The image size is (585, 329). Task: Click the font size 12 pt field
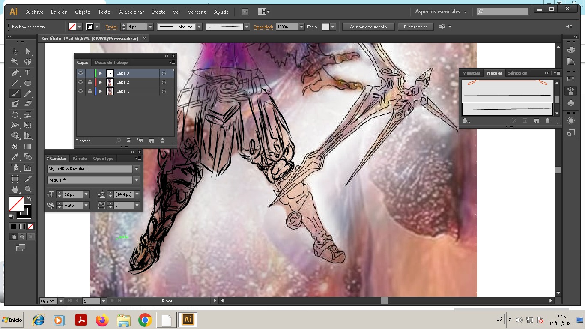point(72,194)
